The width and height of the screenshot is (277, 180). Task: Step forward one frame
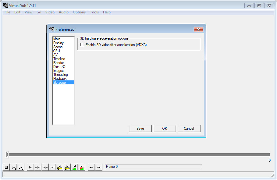[x=45, y=167]
